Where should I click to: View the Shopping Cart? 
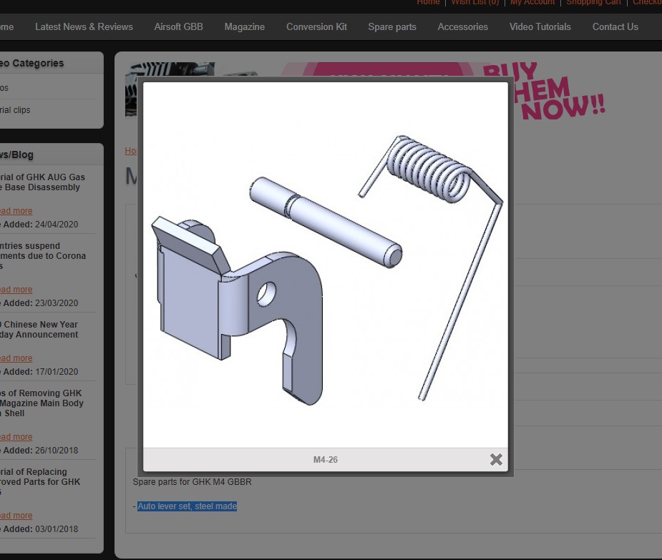coord(593,3)
